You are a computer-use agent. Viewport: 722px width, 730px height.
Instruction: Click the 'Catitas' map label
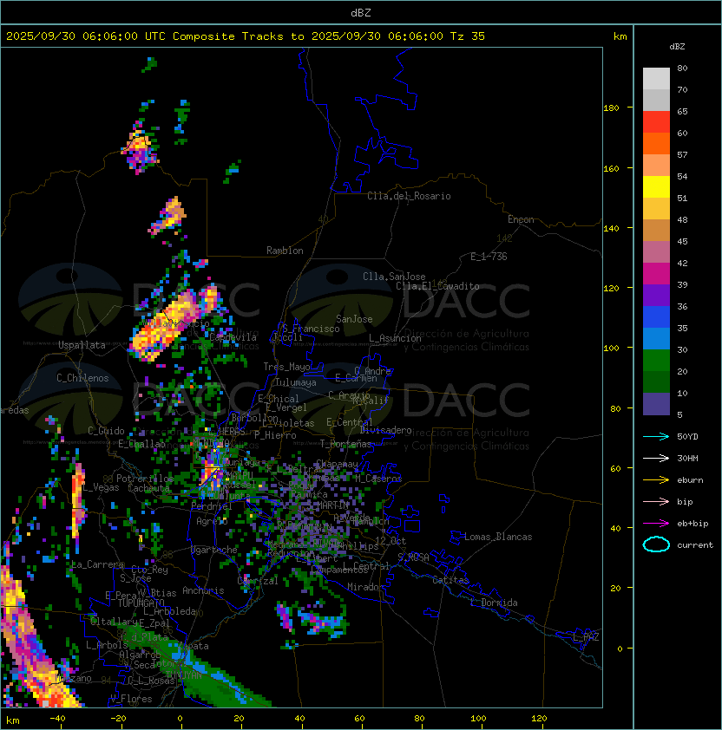coord(450,580)
